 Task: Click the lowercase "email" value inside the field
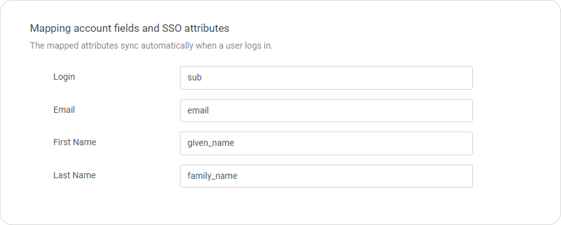(198, 110)
